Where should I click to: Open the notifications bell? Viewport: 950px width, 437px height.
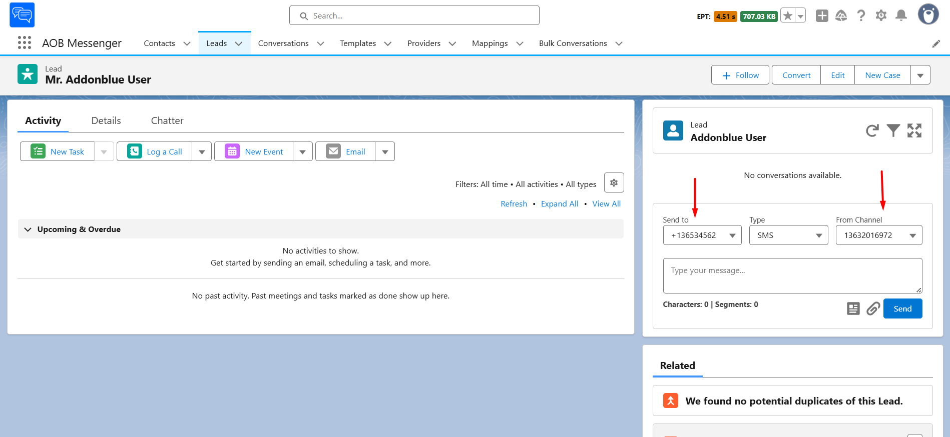tap(901, 15)
